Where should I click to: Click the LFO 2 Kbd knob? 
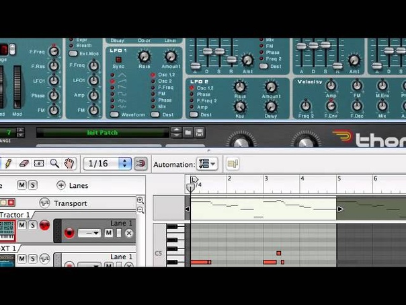(x=240, y=106)
